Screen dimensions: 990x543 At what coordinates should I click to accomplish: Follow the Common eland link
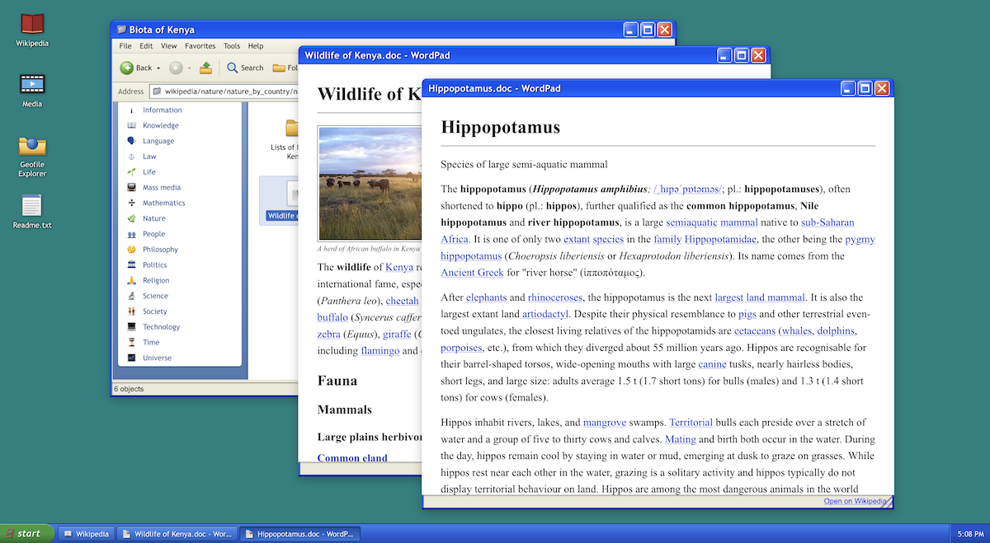click(352, 458)
